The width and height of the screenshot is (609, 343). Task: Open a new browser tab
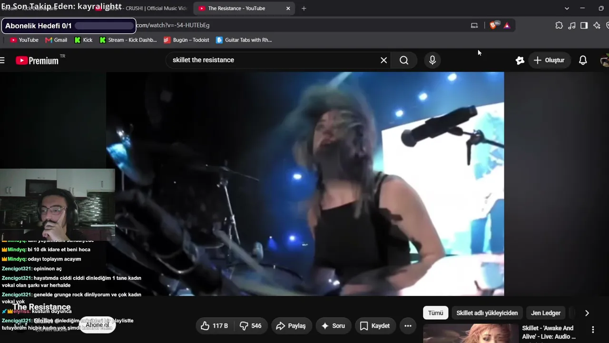click(x=304, y=9)
